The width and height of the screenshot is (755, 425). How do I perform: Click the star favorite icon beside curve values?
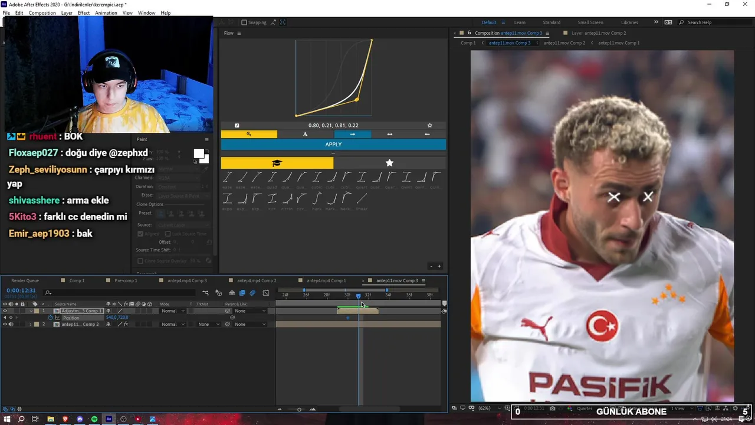(x=429, y=125)
